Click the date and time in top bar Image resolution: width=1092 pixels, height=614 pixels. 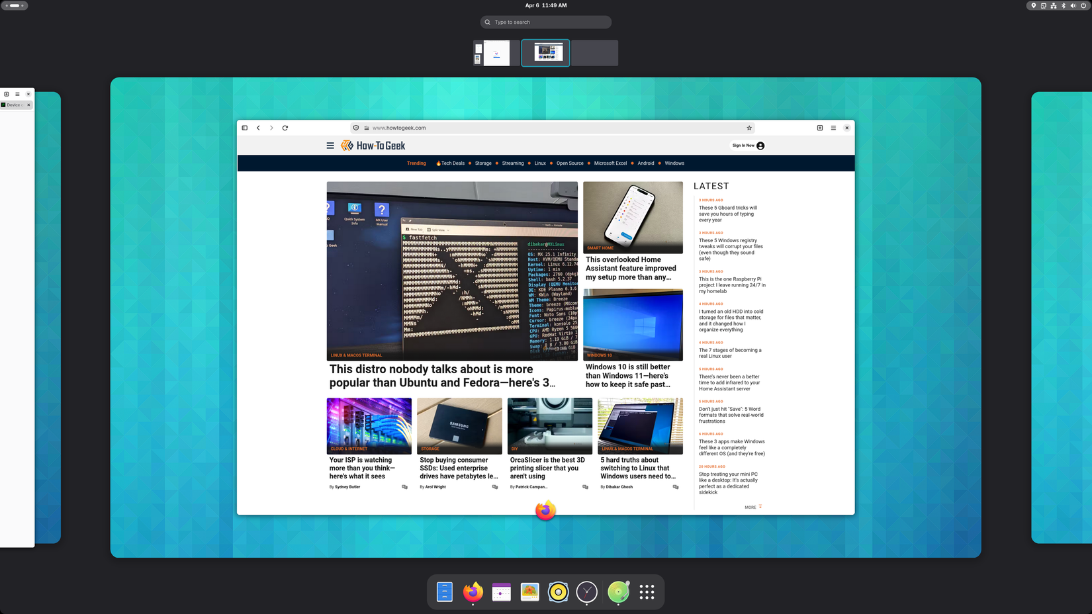coord(546,5)
